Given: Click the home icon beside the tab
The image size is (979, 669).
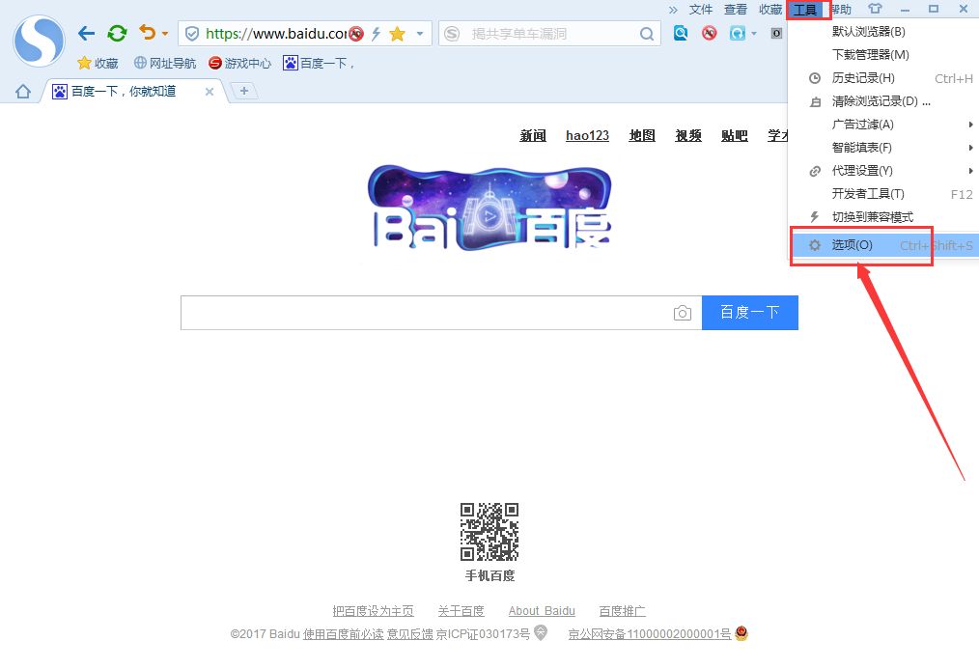Looking at the screenshot, I should coord(23,92).
